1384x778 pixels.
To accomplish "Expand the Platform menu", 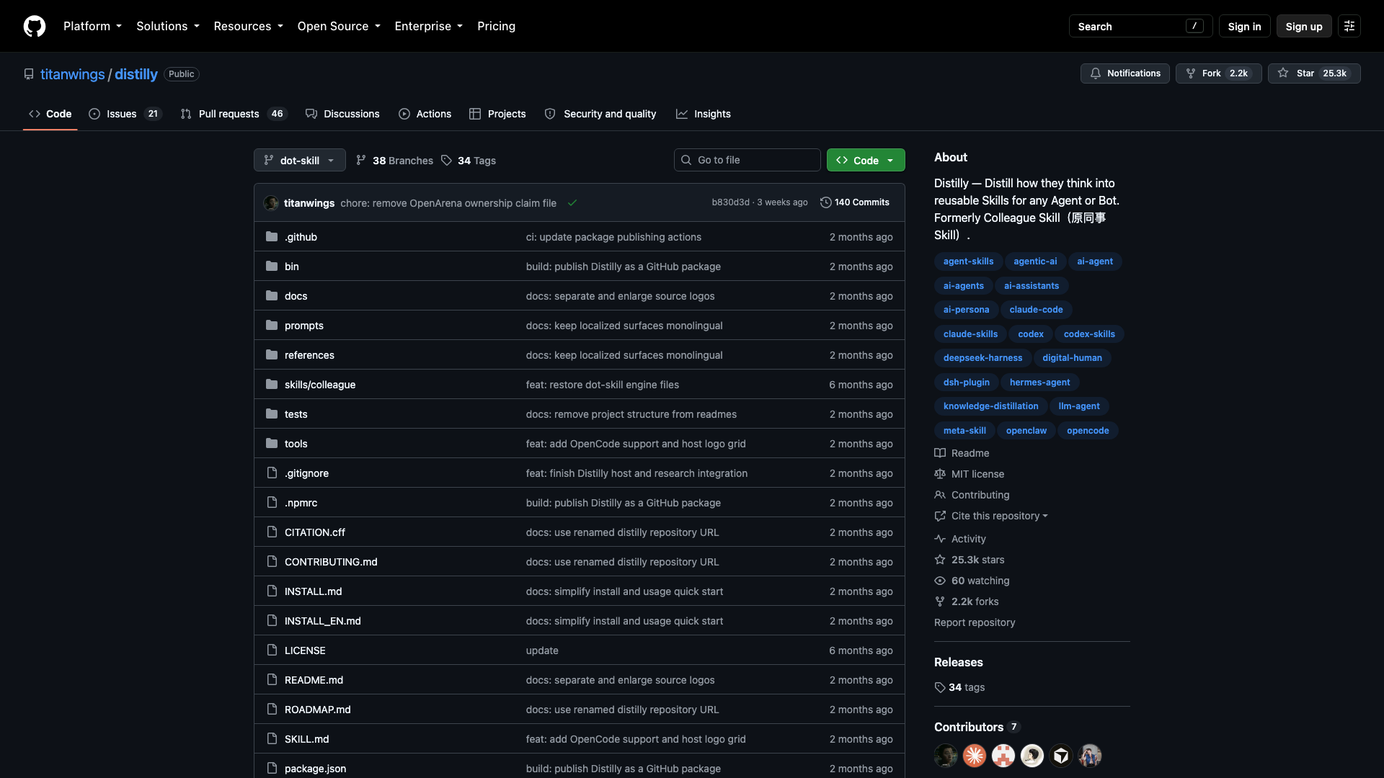I will tap(92, 26).
